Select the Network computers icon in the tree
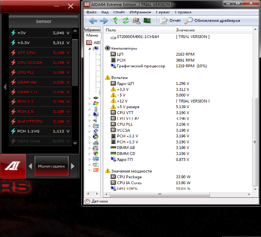261x237 pixels. 96,131
